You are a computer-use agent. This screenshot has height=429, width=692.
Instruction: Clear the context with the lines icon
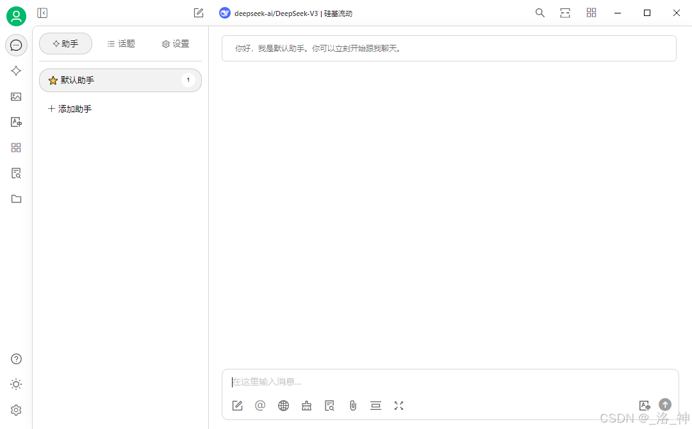[x=375, y=405]
